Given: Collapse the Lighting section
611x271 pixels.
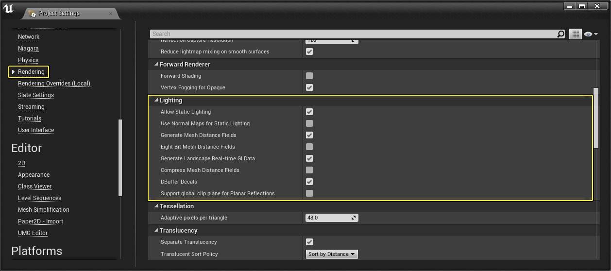Looking at the screenshot, I should [x=156, y=101].
